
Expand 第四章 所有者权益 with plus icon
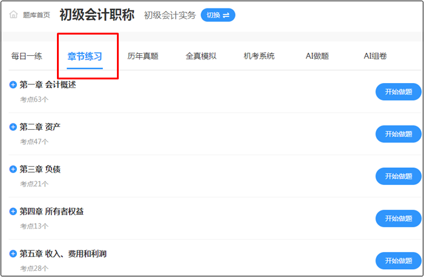click(13, 212)
